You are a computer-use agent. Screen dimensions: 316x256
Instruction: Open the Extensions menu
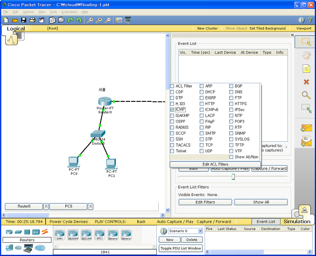[x=69, y=12]
